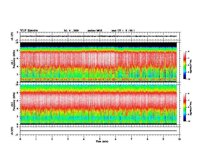The width and height of the screenshot is (202, 156).
Task: Click the "VLF Spectra" plot title
Action: (29, 31)
